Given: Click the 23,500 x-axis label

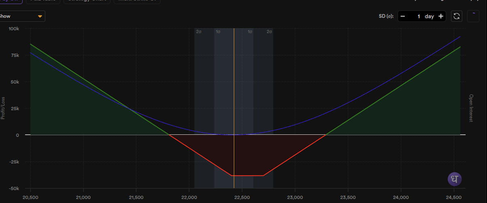Looking at the screenshot, I should (348, 197).
